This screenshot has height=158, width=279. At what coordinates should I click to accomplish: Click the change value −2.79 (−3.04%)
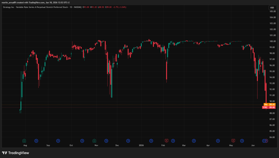pyautogui.click(x=120, y=7)
